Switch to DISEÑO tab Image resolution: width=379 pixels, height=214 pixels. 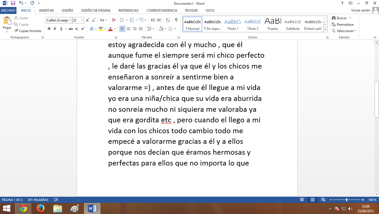point(68,10)
